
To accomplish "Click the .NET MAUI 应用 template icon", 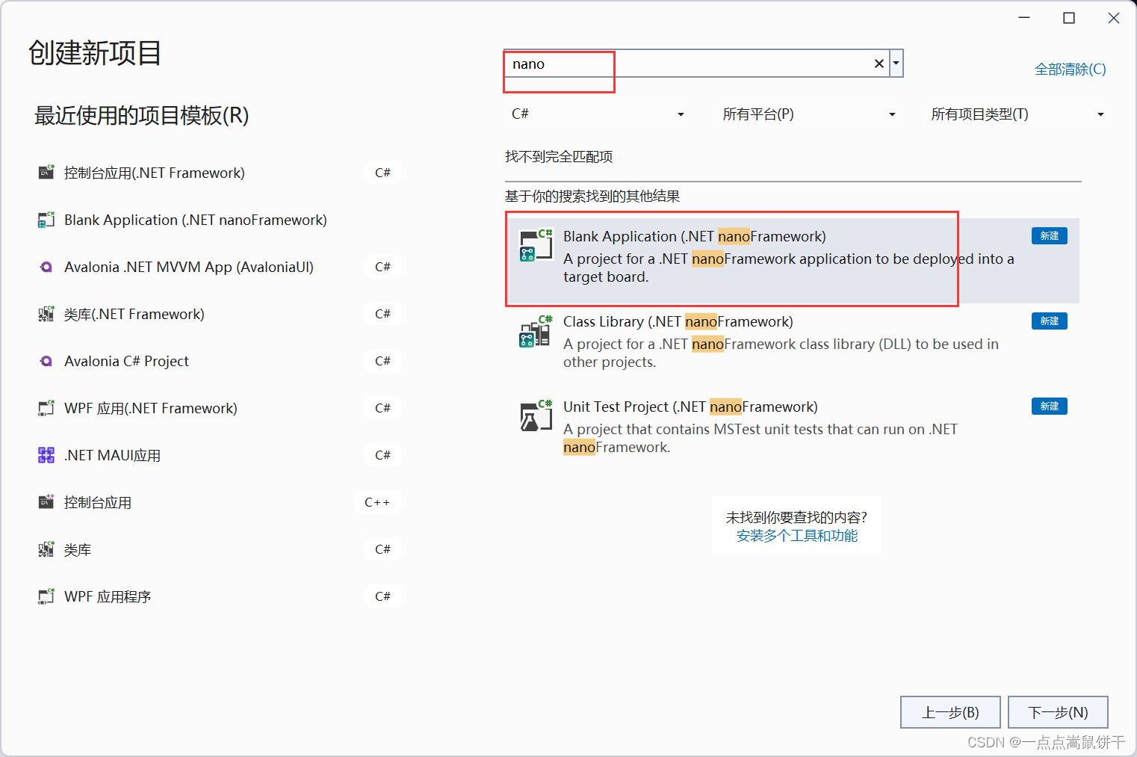I will pyautogui.click(x=46, y=454).
